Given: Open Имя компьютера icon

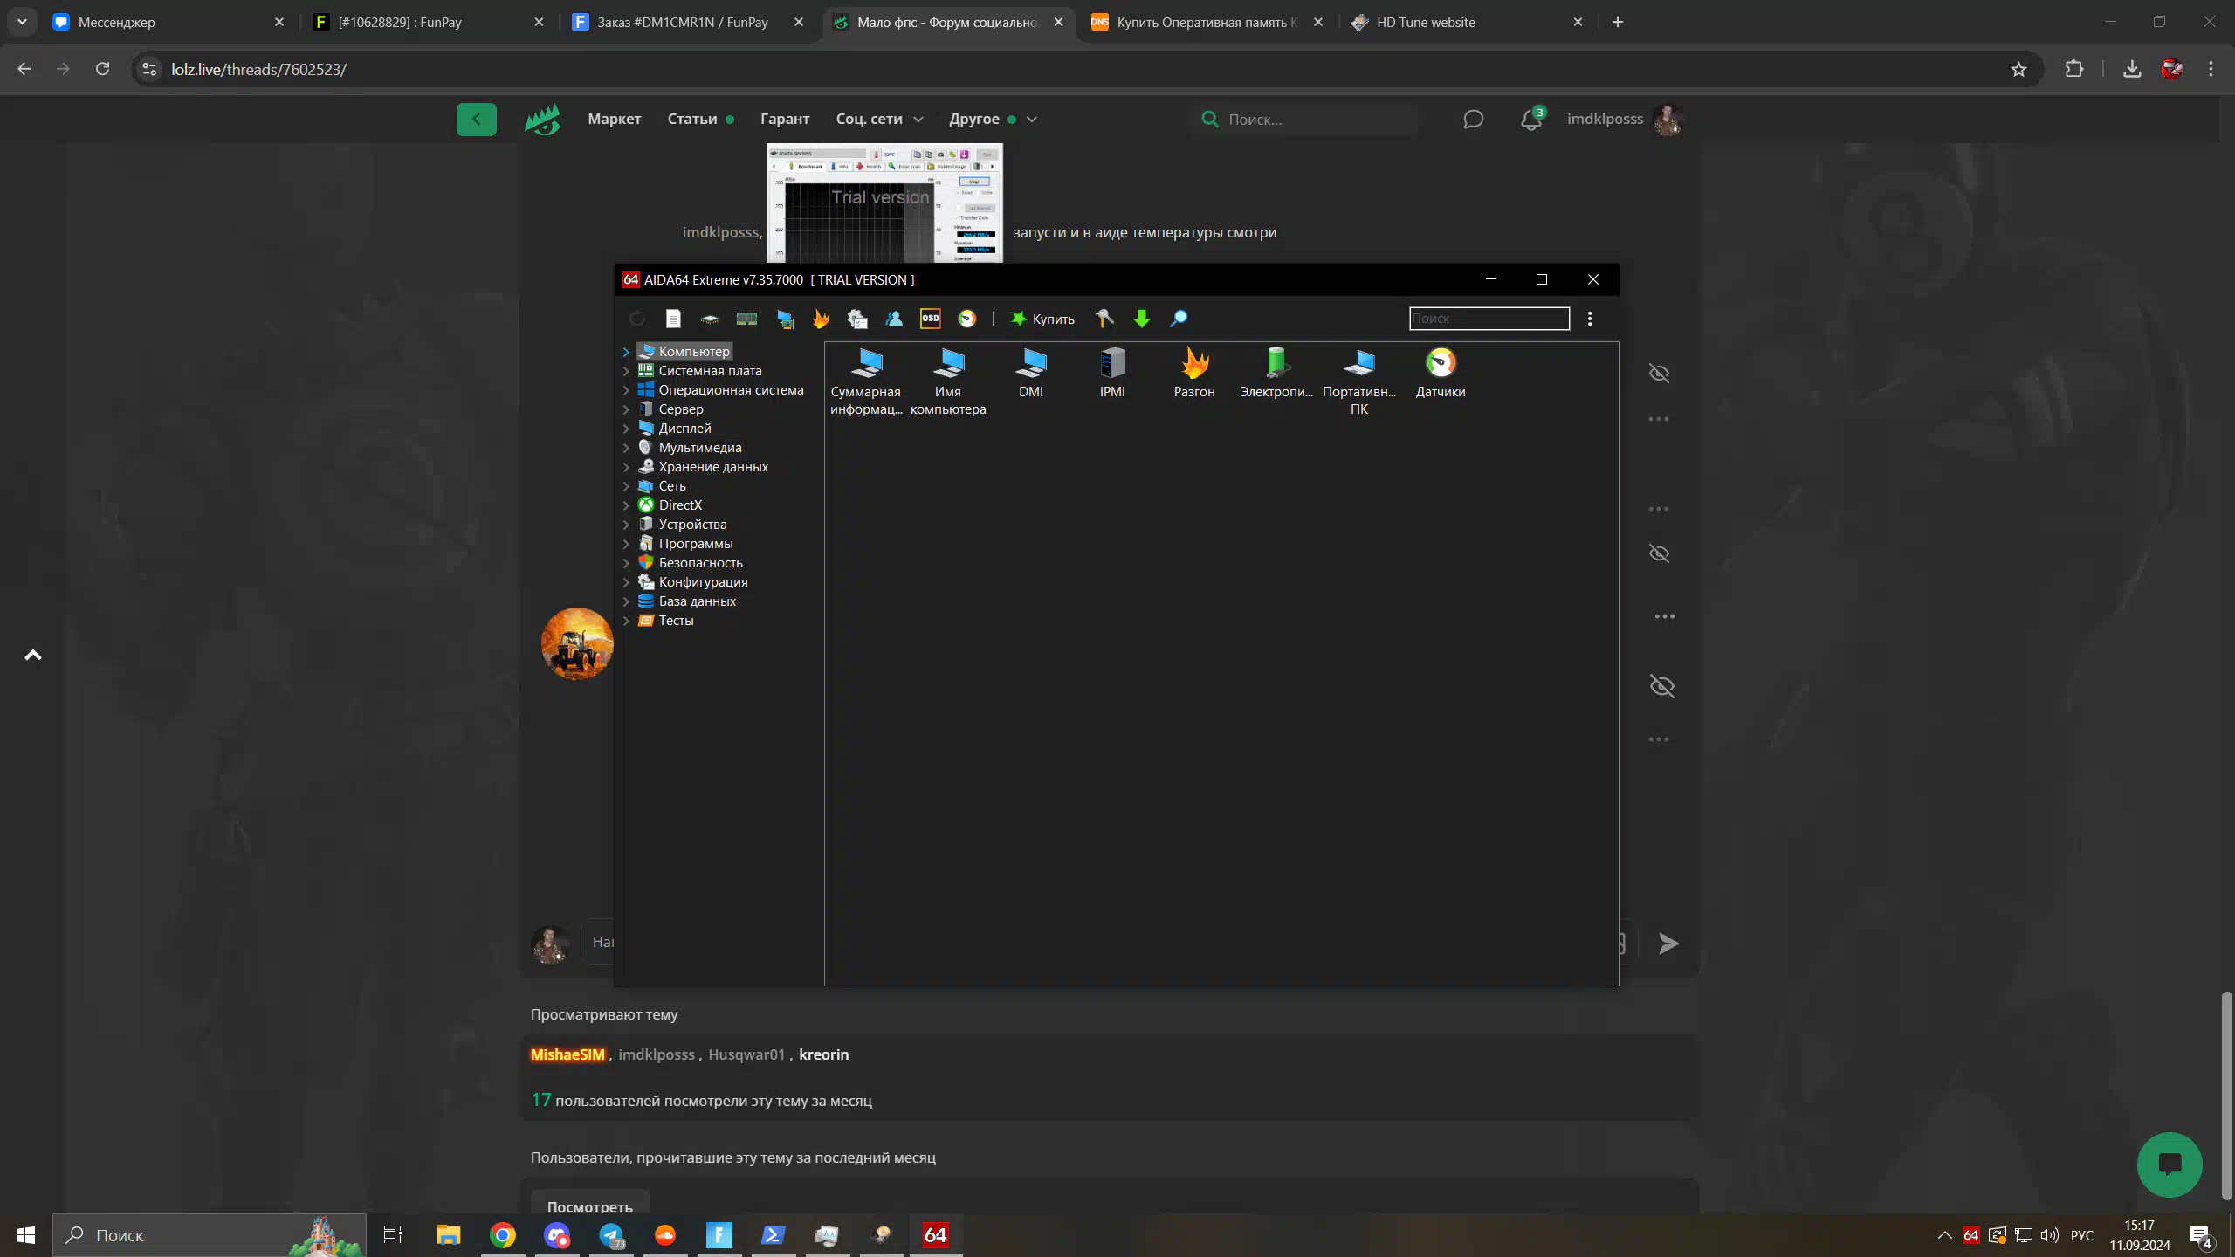Looking at the screenshot, I should pyautogui.click(x=948, y=381).
